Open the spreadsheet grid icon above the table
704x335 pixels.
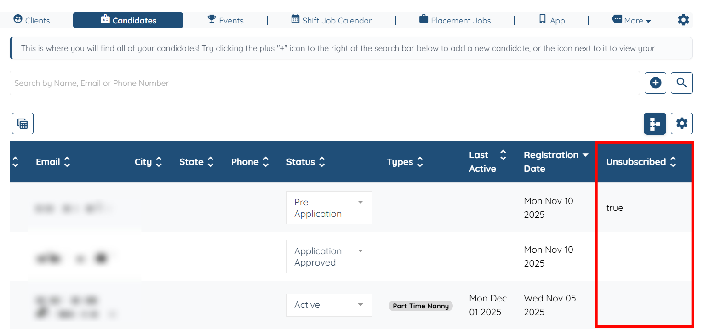point(23,124)
